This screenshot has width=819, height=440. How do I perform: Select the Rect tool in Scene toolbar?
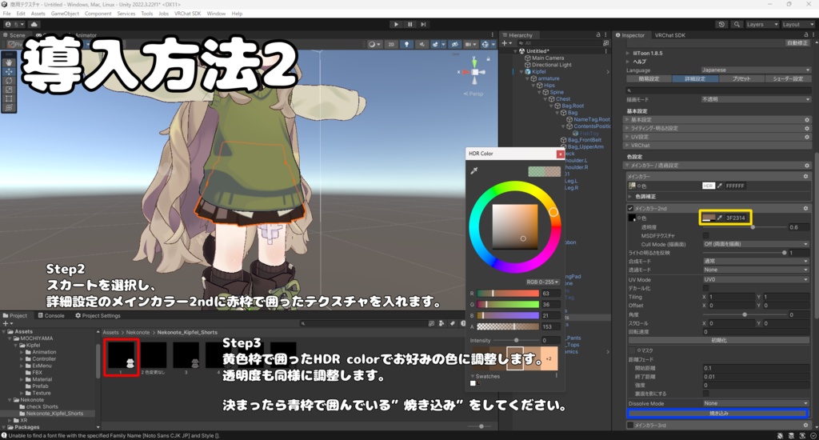(9, 98)
